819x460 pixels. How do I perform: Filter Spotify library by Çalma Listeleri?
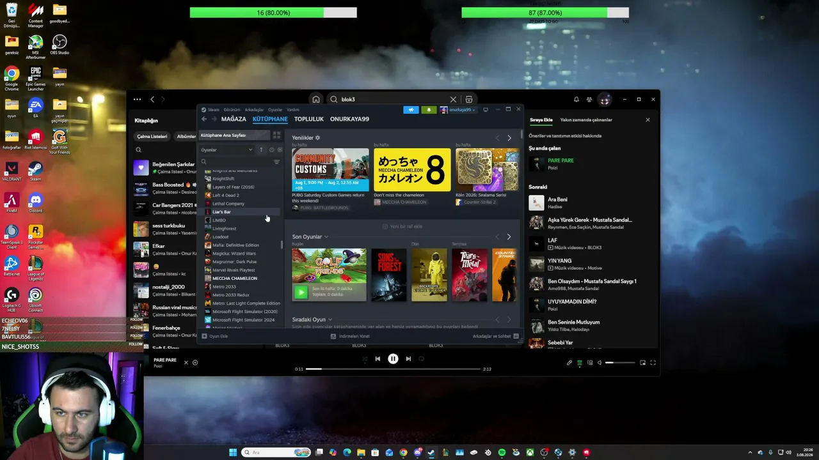[152, 136]
